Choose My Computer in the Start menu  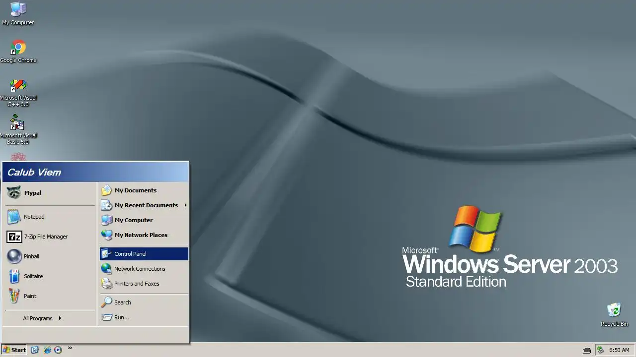coord(144,220)
